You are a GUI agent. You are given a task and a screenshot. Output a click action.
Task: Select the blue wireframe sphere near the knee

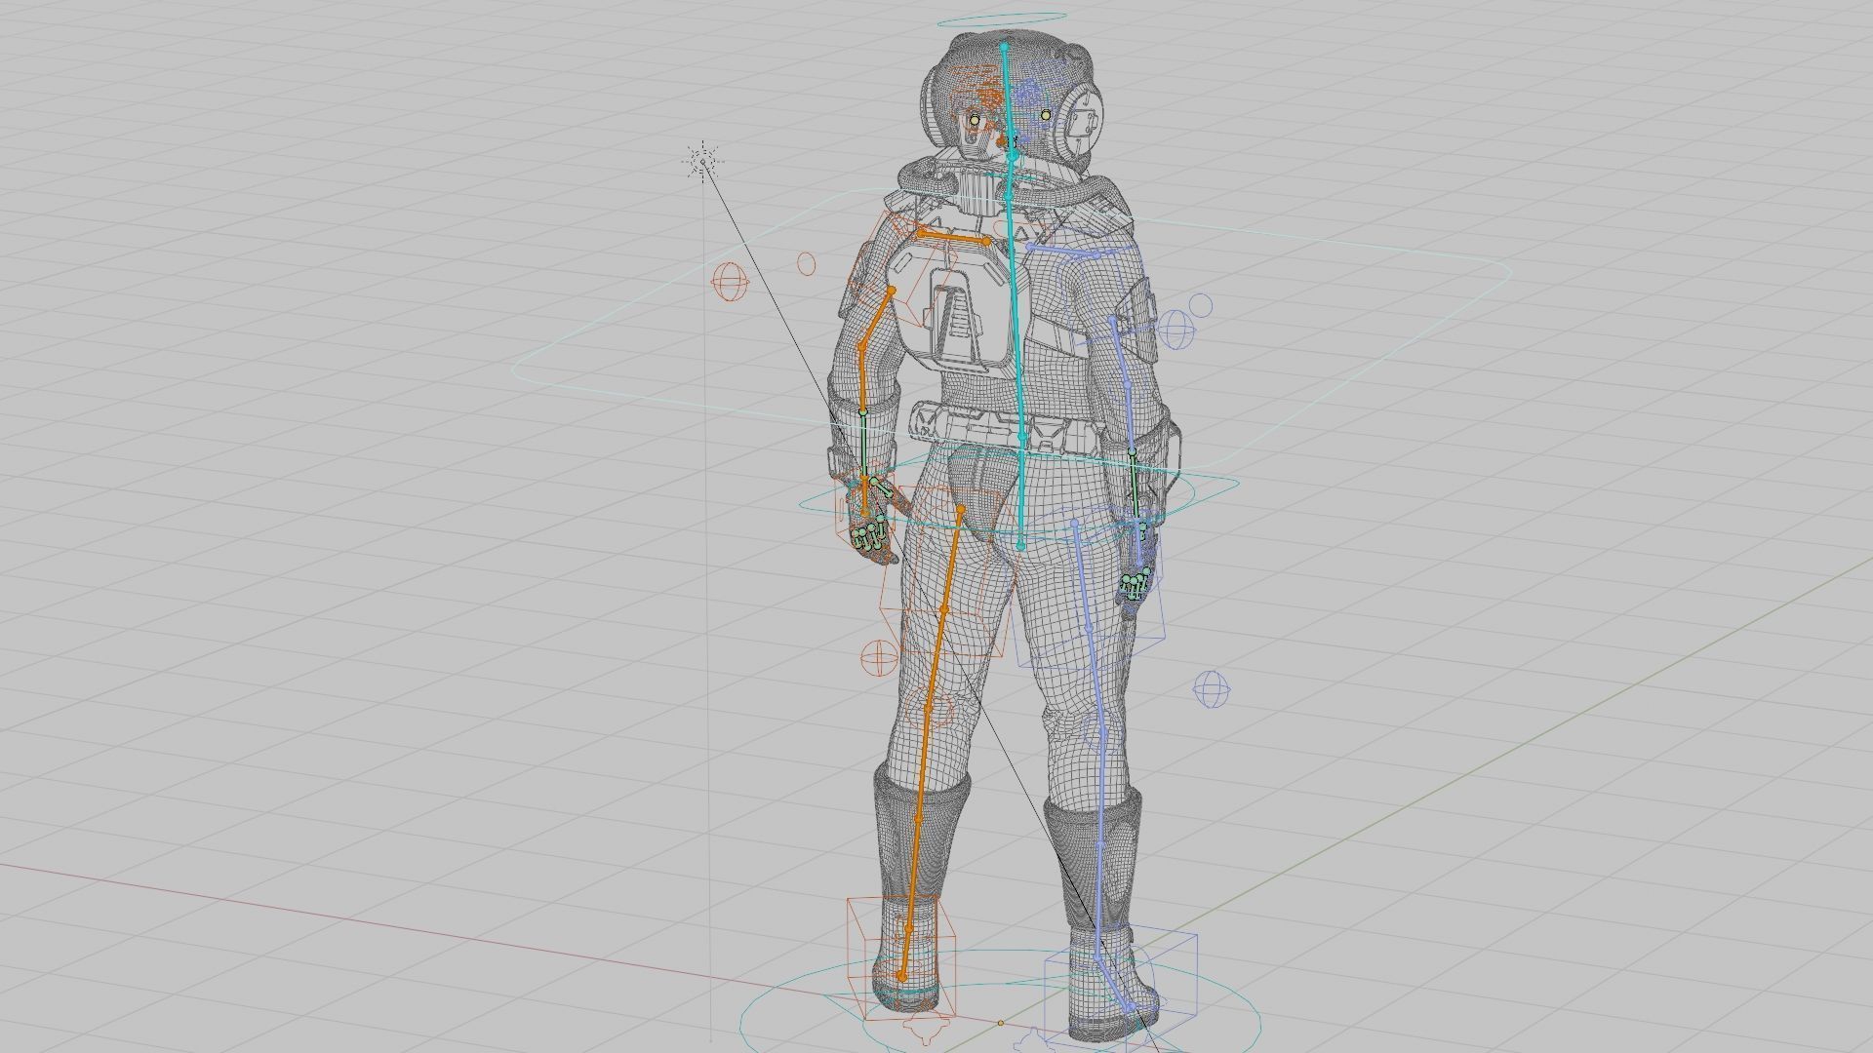(1213, 689)
